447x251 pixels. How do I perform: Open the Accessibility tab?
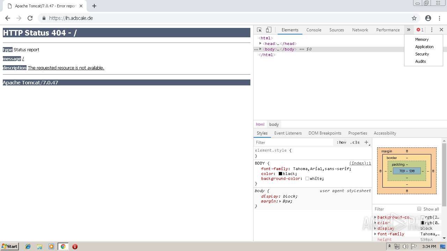pos(385,133)
